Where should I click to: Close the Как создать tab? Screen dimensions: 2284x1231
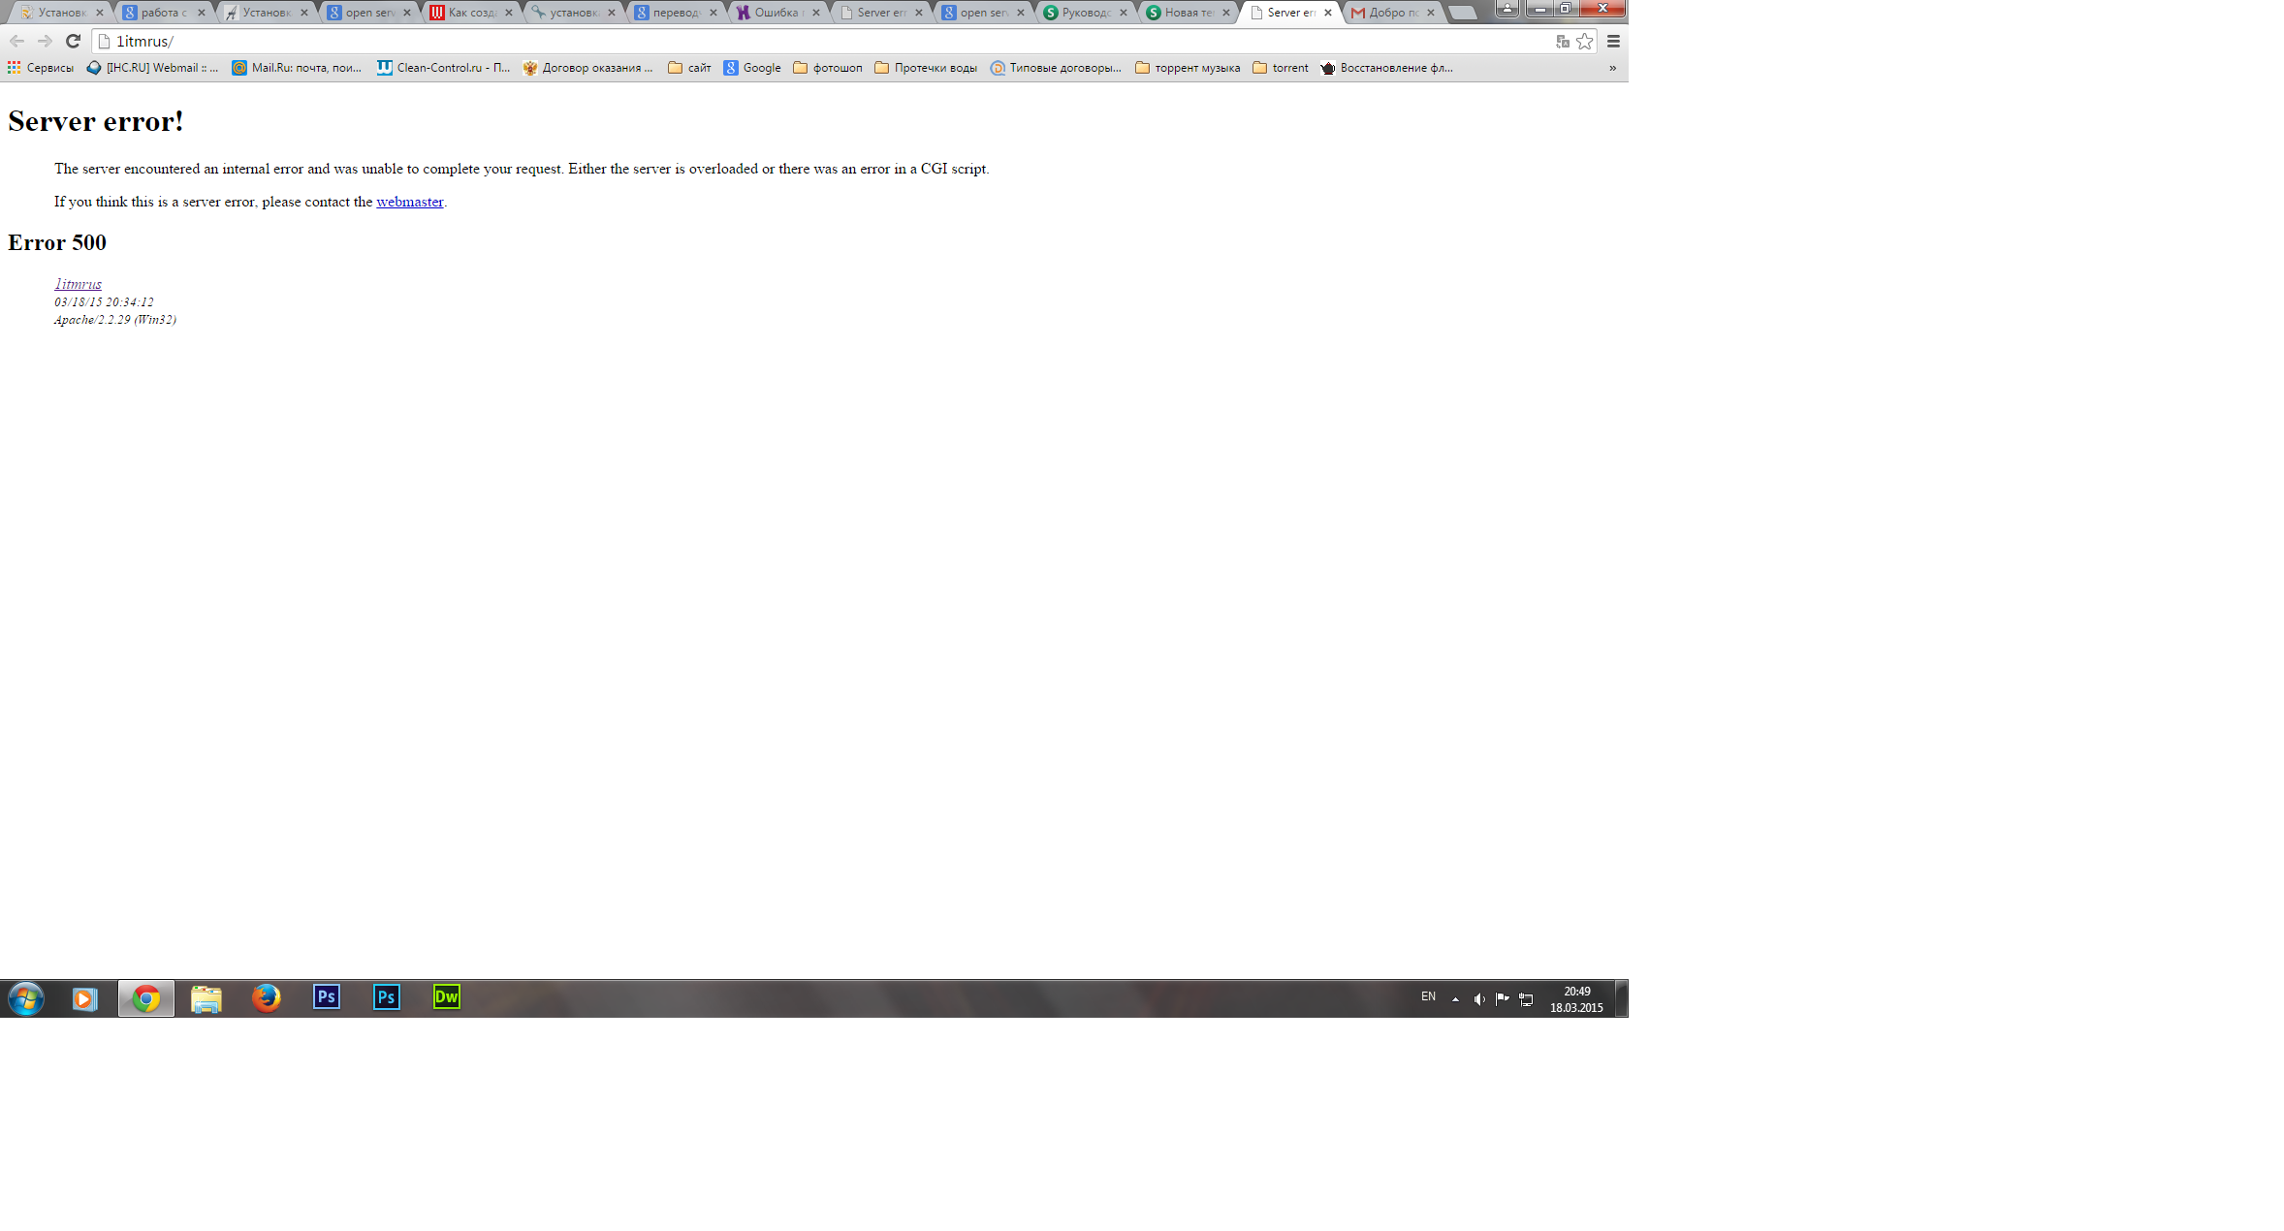(x=509, y=13)
